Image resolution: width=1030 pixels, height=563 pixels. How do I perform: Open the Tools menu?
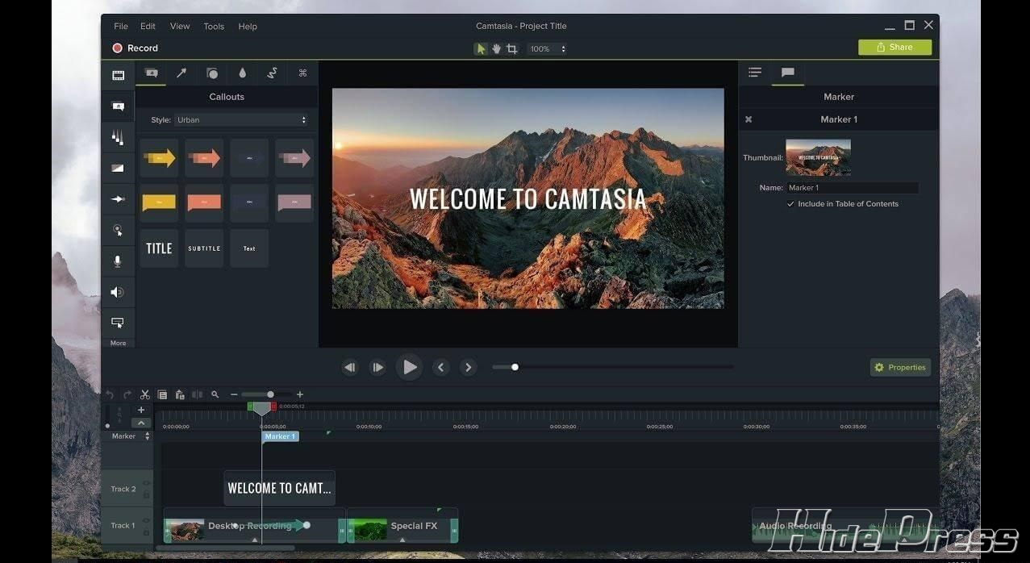pyautogui.click(x=214, y=27)
